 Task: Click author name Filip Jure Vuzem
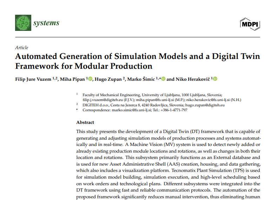33,79
